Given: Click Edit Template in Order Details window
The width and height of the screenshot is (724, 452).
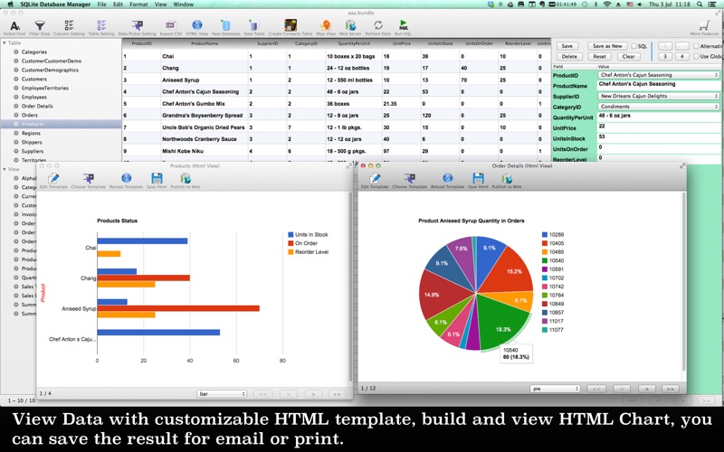Looking at the screenshot, I should pyautogui.click(x=375, y=178).
